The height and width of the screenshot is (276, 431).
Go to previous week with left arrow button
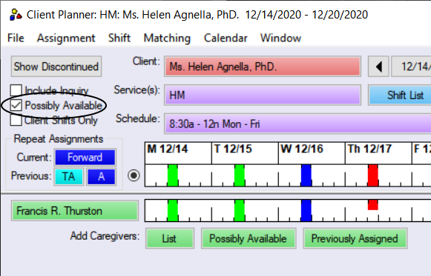click(378, 67)
